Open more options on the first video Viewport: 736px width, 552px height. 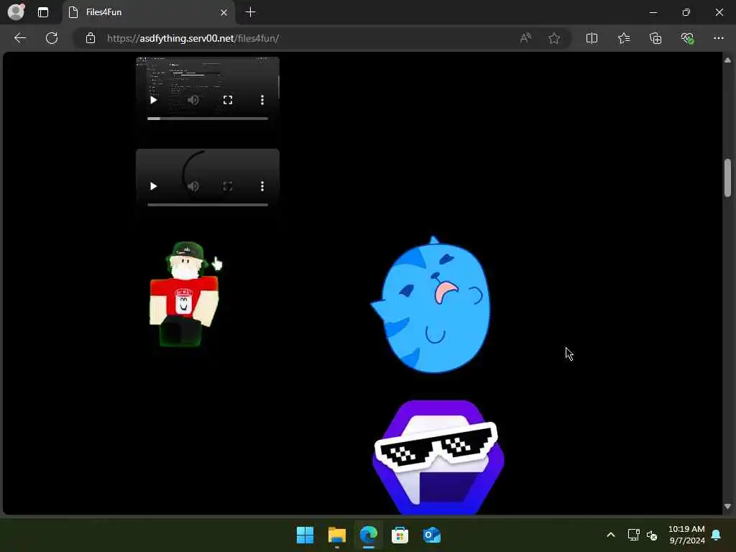pos(262,100)
